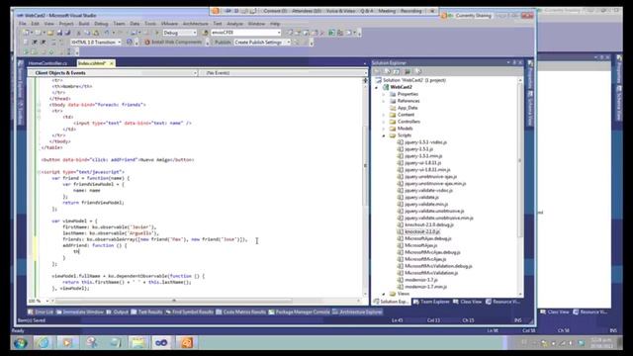Open the find combo box containing envioCFDI
The image size is (633, 356).
pyautogui.click(x=245, y=33)
